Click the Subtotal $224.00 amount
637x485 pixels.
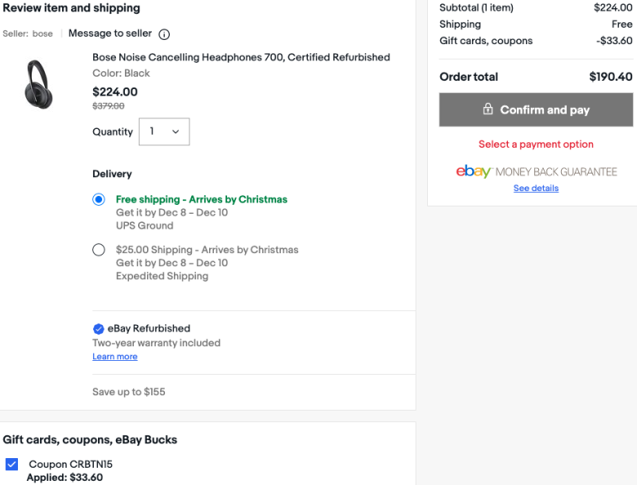click(613, 7)
